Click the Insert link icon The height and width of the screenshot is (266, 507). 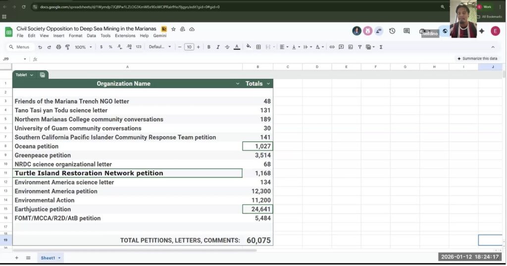click(x=332, y=47)
